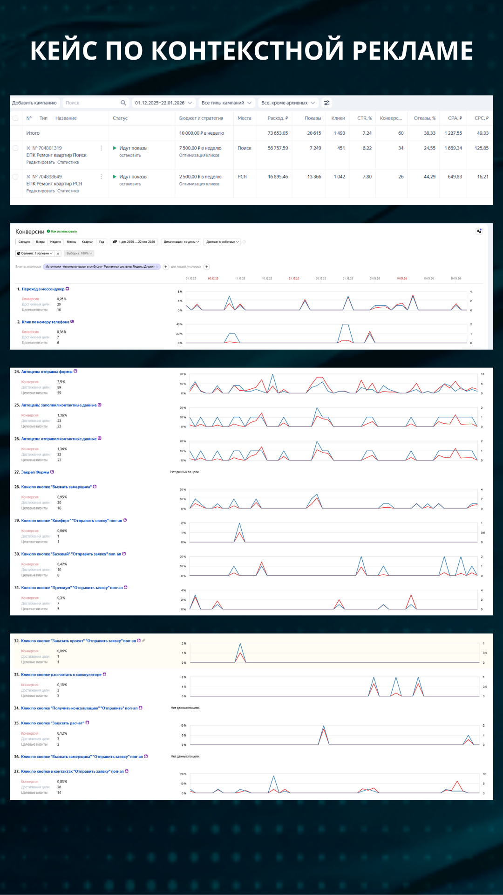
Task: Open the date range dropdown 01.12.2025–22.01.2026
Action: pyautogui.click(x=163, y=103)
